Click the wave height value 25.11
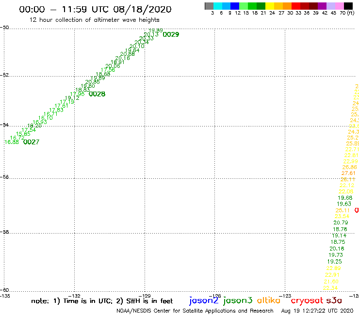Screen dimensions: 359x315 [343, 210]
